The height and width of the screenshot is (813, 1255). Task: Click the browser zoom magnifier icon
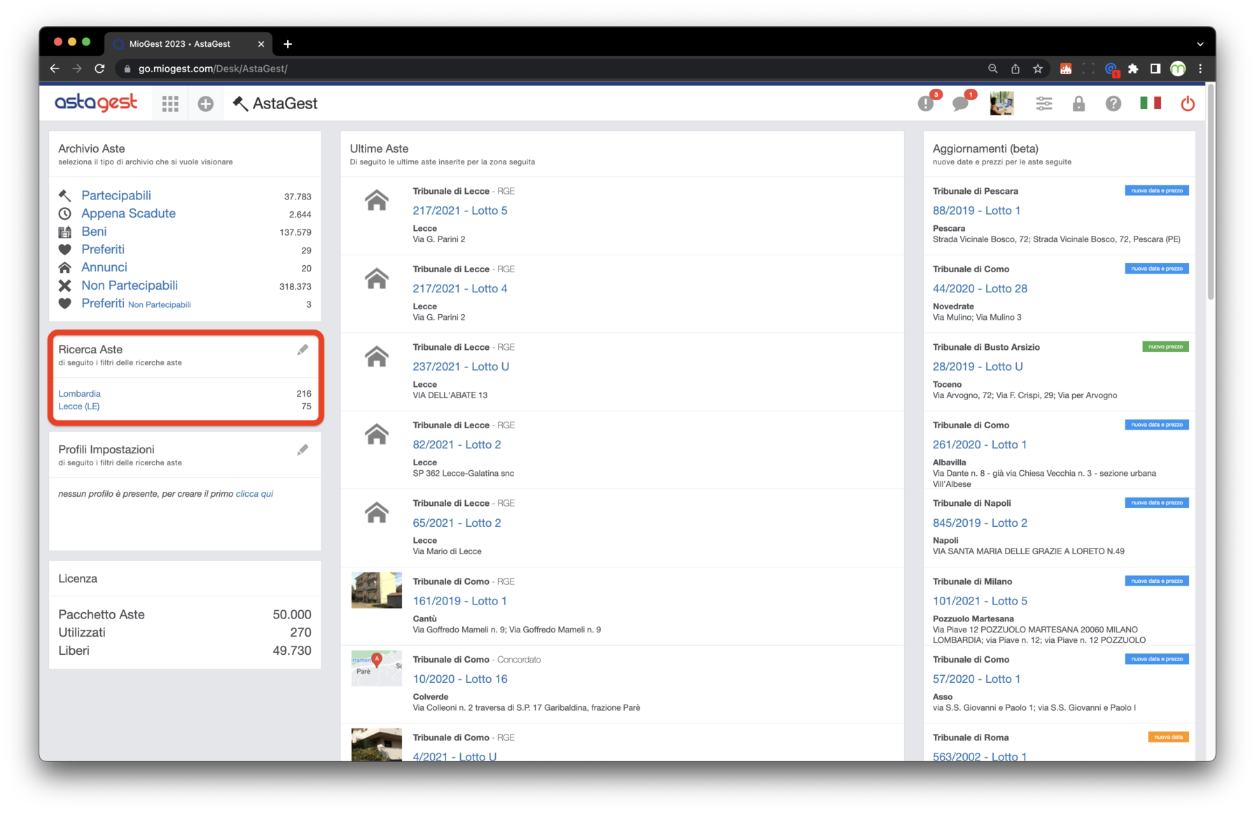tap(992, 69)
